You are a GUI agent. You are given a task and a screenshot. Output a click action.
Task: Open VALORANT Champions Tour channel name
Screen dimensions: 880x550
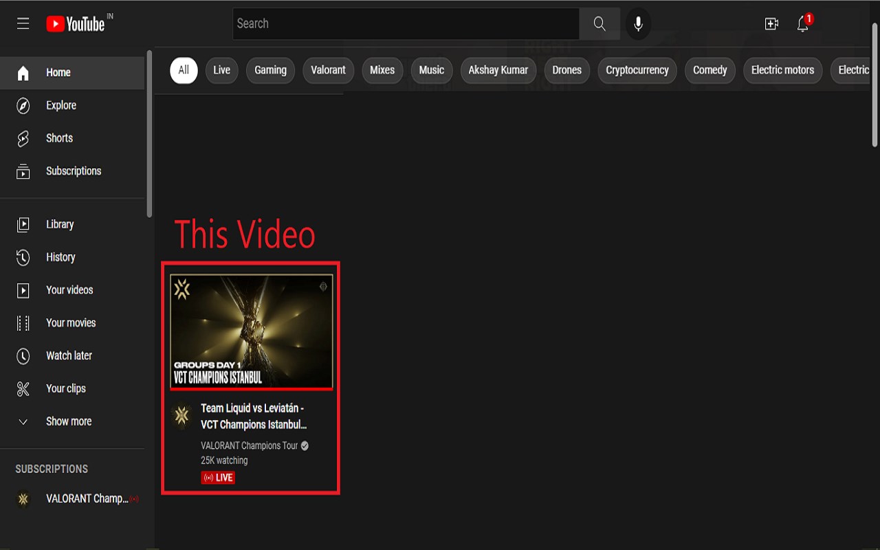pos(250,445)
